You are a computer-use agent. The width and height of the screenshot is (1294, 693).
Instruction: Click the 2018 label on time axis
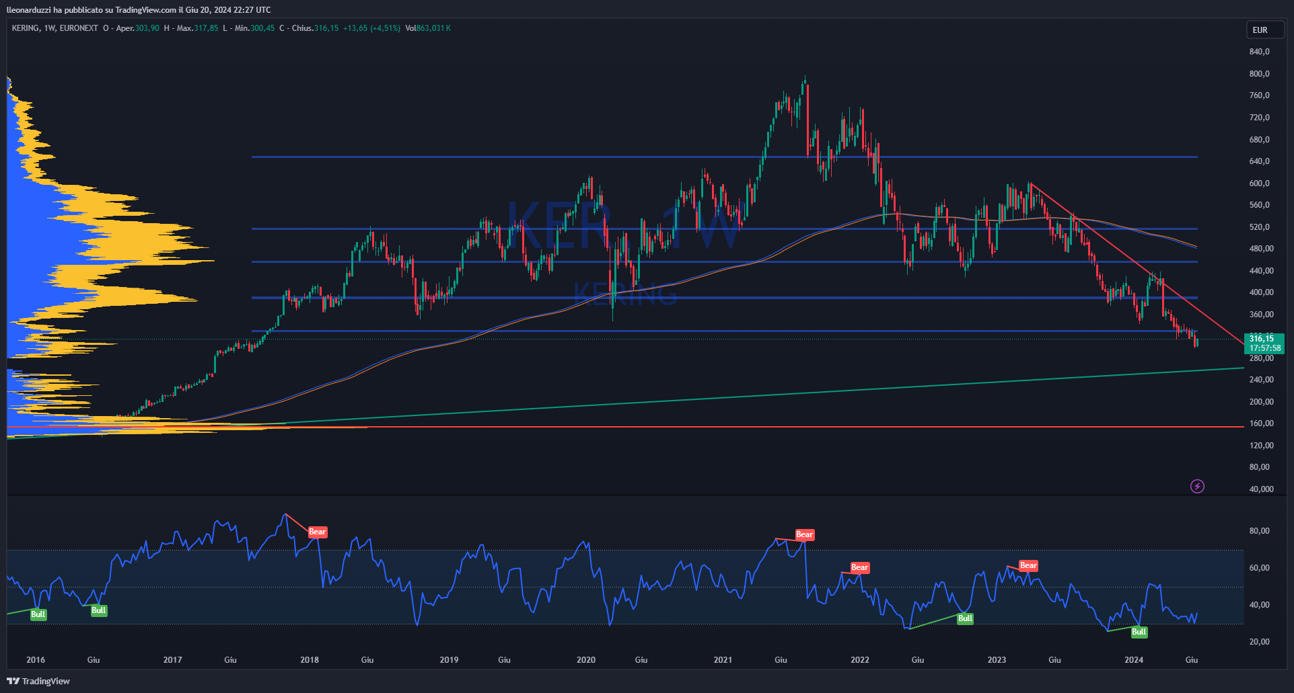(x=310, y=659)
